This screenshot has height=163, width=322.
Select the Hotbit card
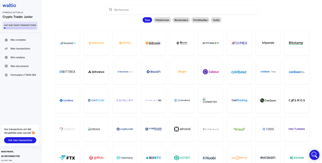click(x=182, y=154)
